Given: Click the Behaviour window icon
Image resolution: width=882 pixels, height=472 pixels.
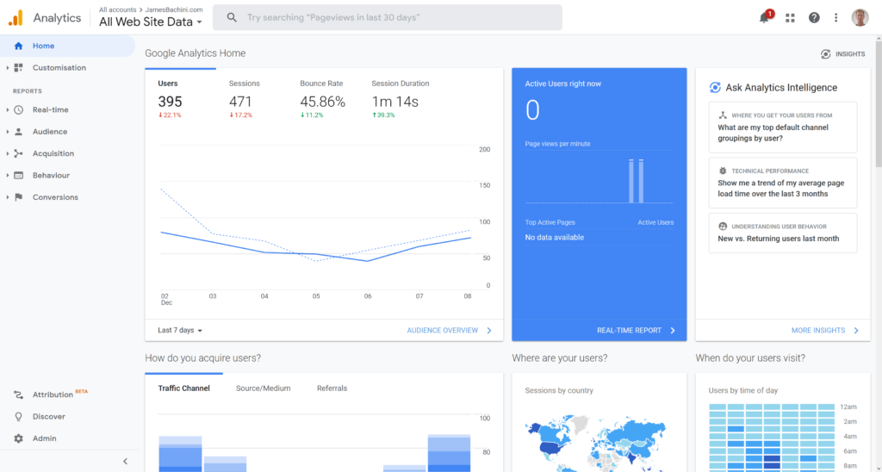Looking at the screenshot, I should [19, 176].
